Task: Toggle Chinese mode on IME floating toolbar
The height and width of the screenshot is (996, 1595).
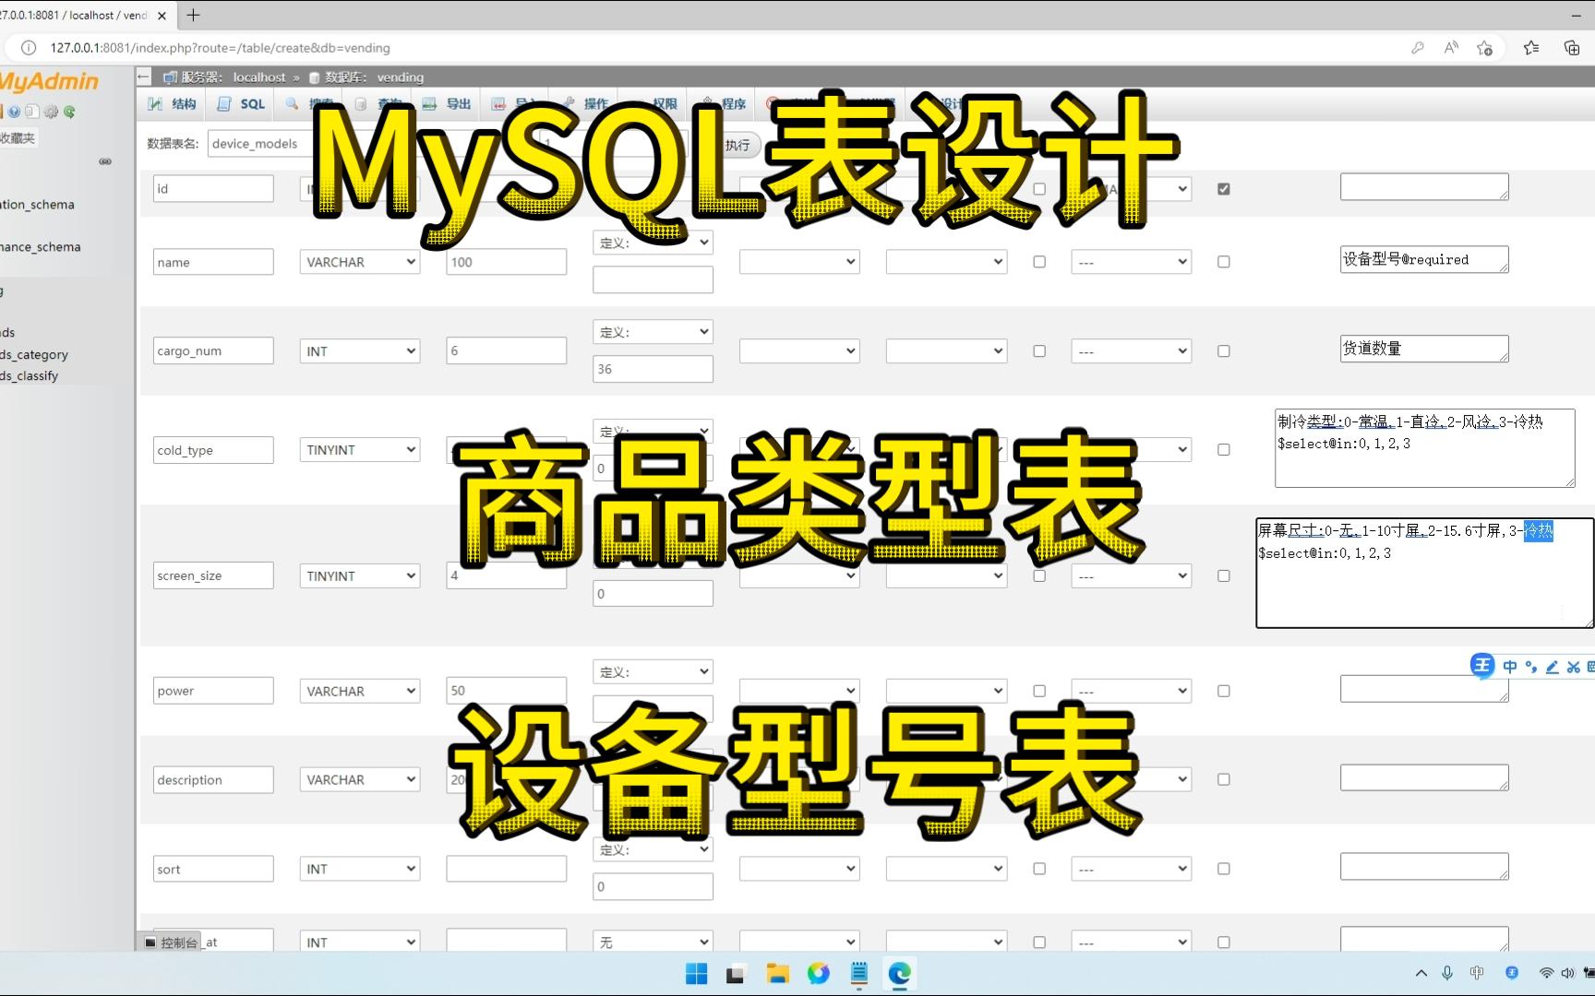Action: point(1510,667)
